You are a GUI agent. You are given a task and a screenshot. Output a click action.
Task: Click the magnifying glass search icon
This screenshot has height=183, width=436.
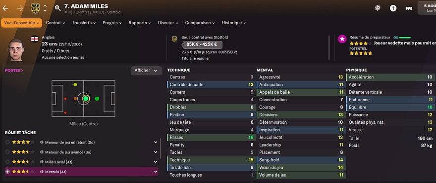pyautogui.click(x=57, y=8)
